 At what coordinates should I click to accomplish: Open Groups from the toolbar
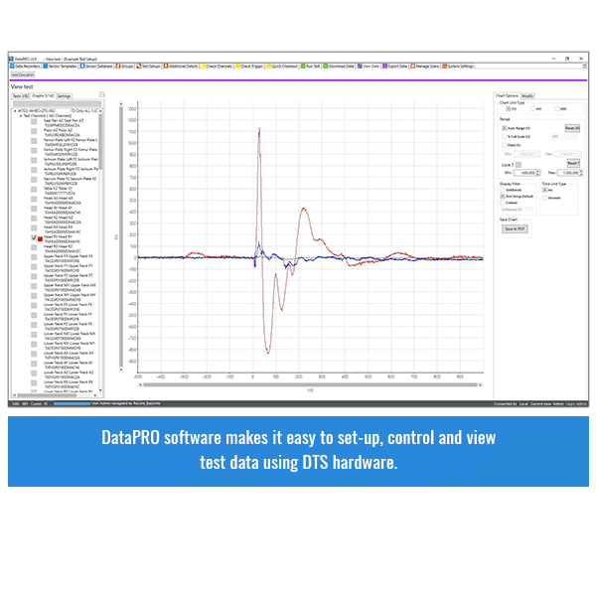[x=125, y=67]
